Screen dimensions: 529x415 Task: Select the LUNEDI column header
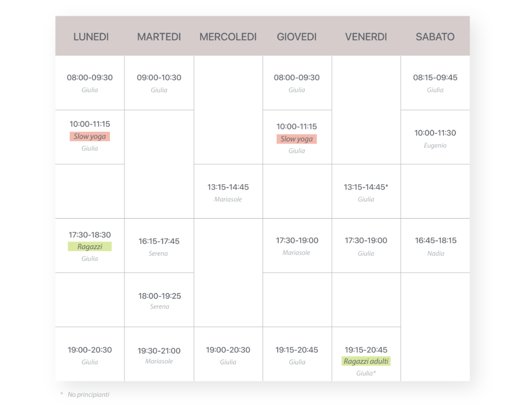point(91,37)
